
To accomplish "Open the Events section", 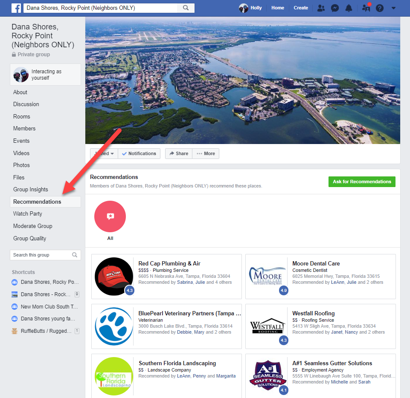I will click(x=21, y=141).
